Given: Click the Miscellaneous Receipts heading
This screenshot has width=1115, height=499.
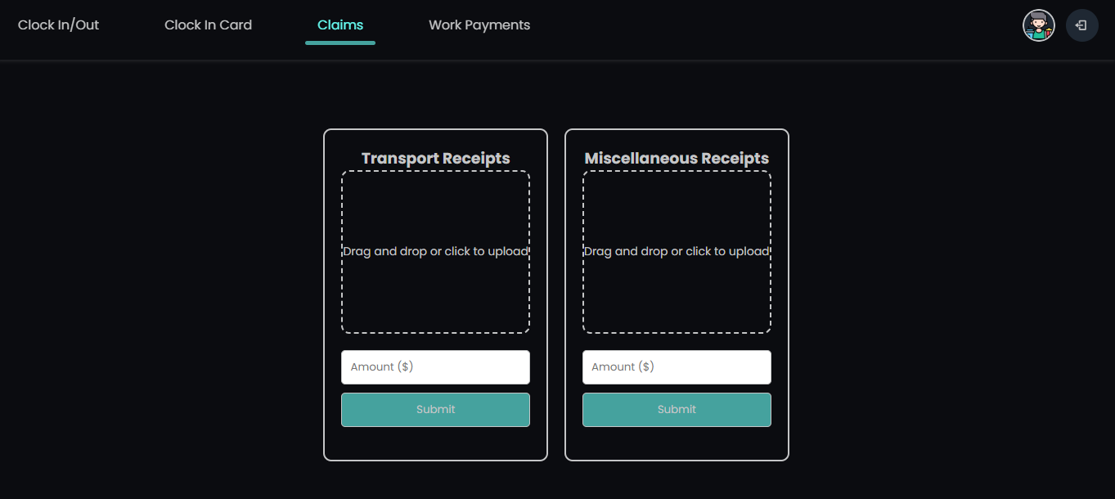Looking at the screenshot, I should coord(677,158).
